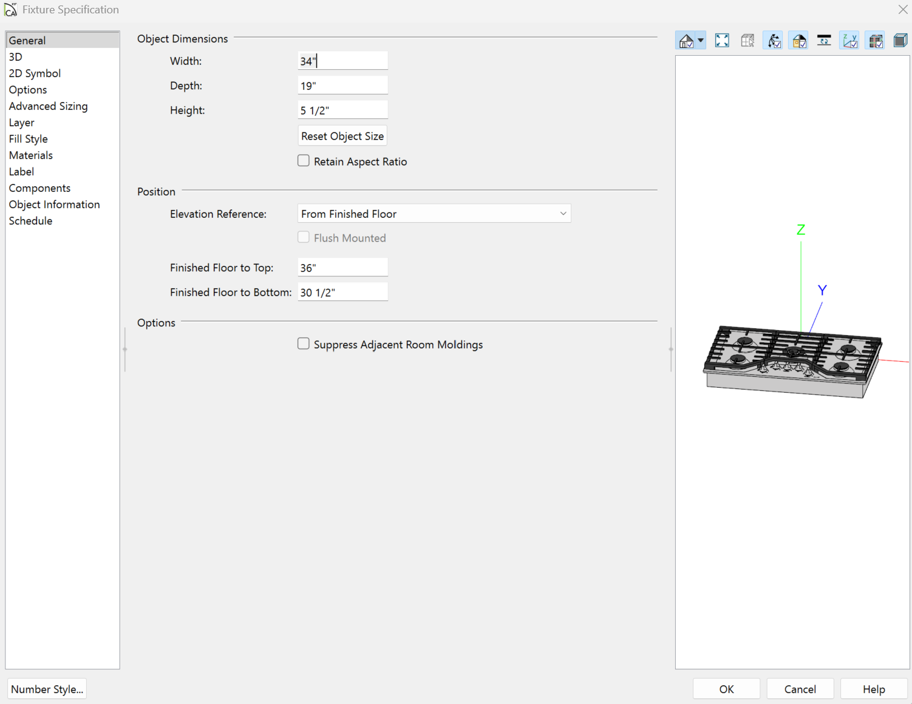Click the rotate-between-bars icon in preview toolbar
The width and height of the screenshot is (912, 704).
(824, 41)
